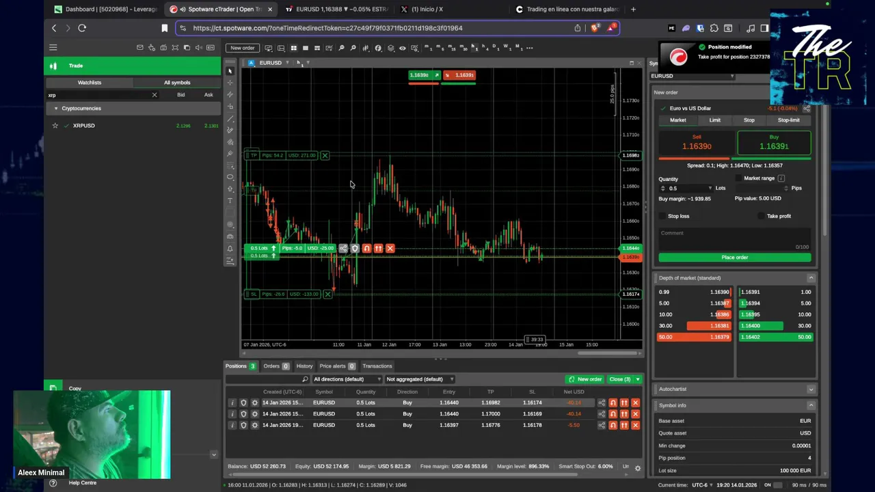Image resolution: width=875 pixels, height=492 pixels.
Task: Reverse the third position with orange icon
Action: coord(612,425)
